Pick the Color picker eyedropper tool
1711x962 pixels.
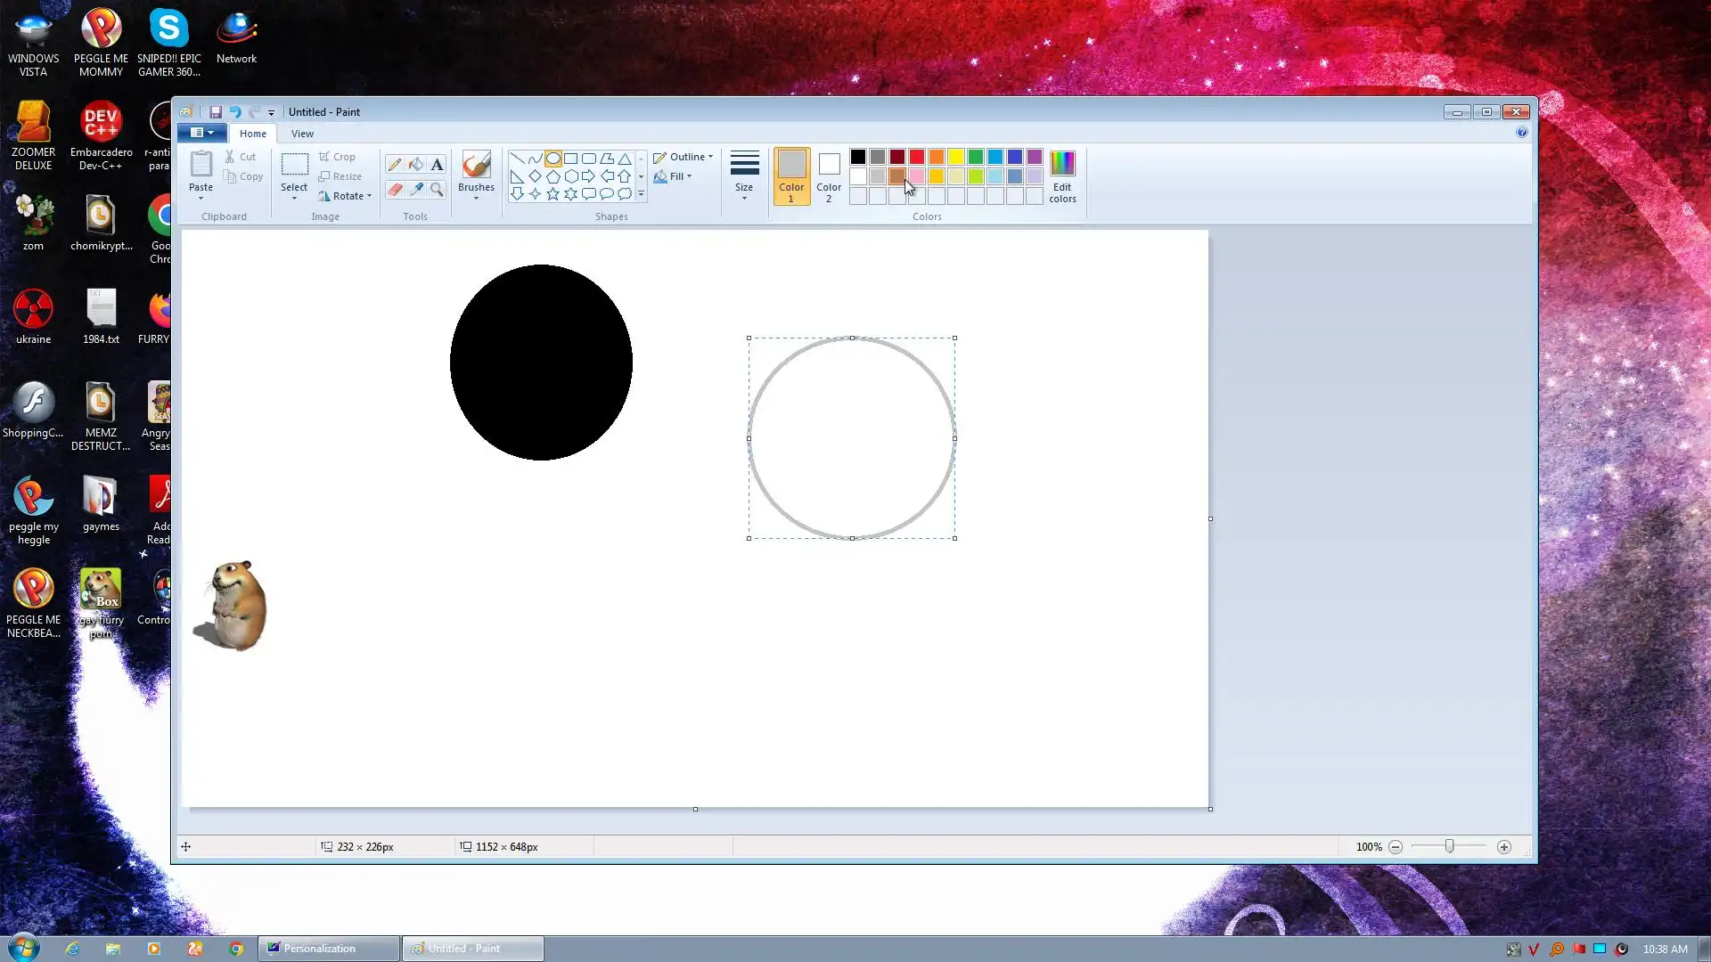[x=415, y=190]
